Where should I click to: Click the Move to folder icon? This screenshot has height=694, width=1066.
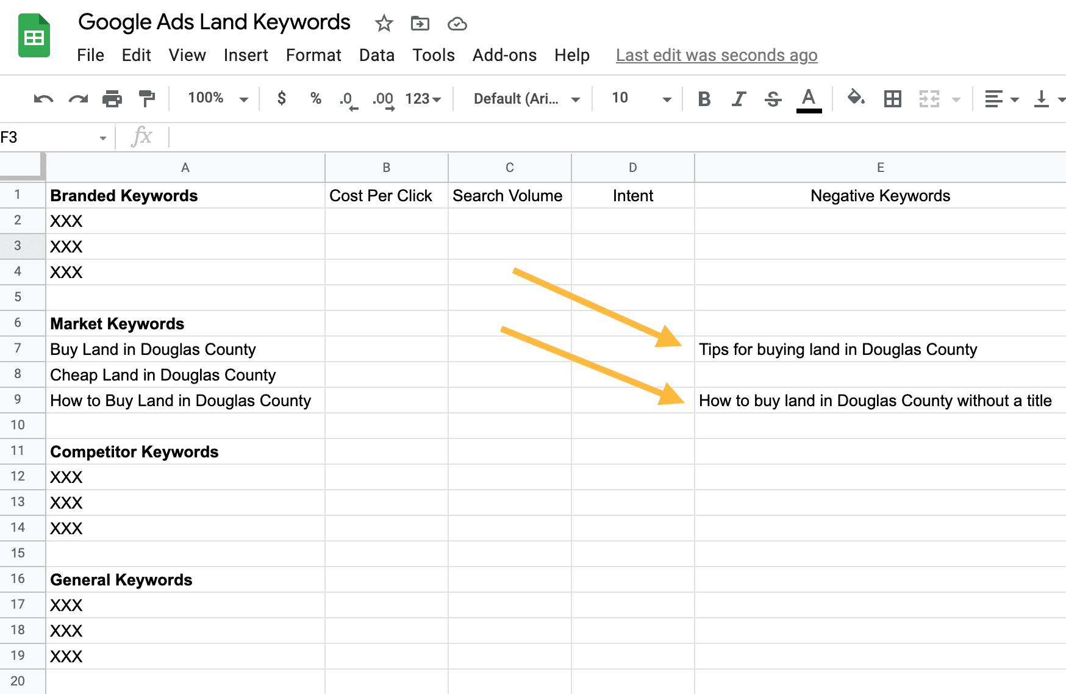tap(420, 24)
